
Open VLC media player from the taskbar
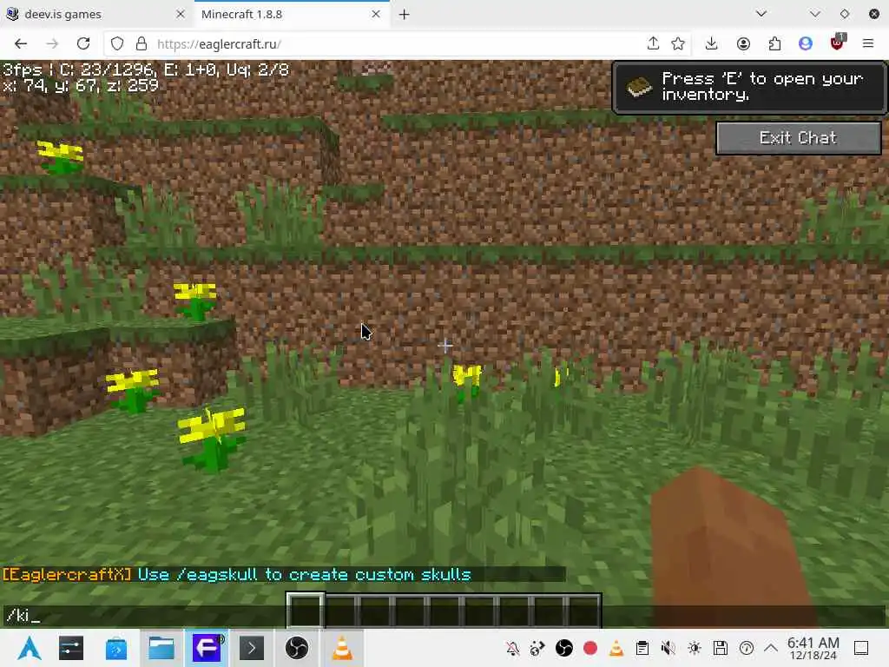[342, 648]
